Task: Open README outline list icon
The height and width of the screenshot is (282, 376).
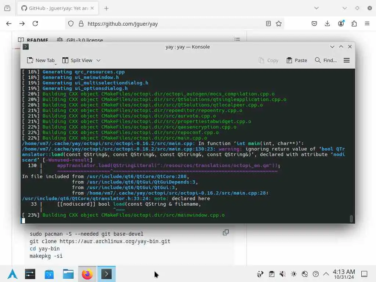Action: tap(237, 39)
